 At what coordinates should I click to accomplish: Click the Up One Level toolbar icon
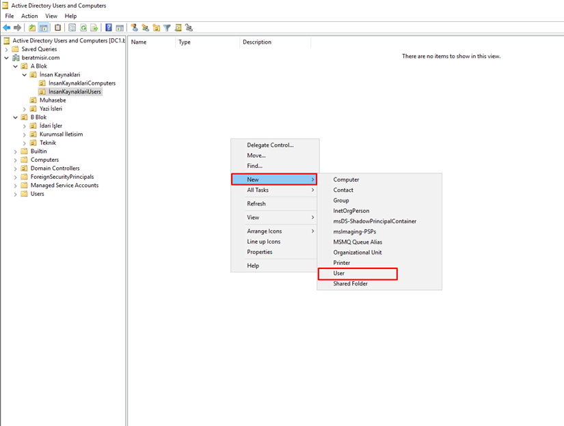click(32, 28)
